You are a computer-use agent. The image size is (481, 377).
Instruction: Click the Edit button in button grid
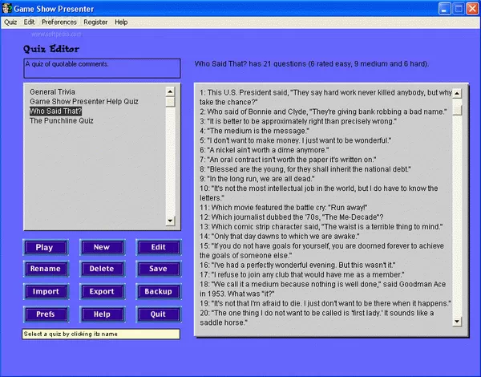click(x=158, y=247)
